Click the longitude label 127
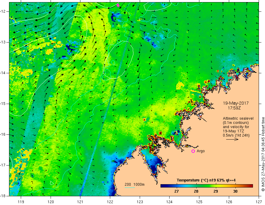 259,202
